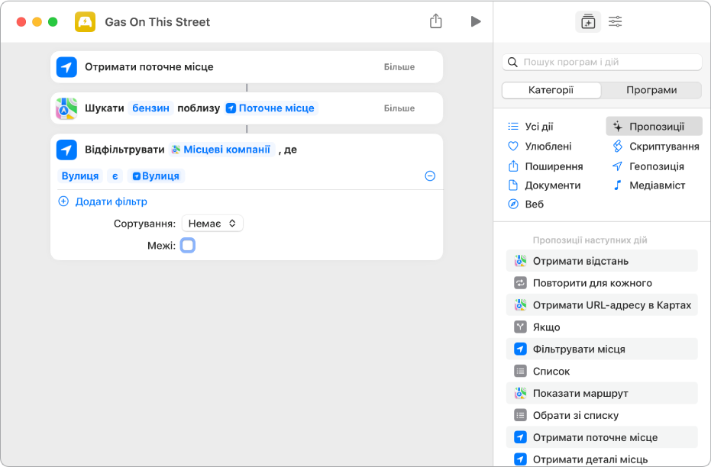The image size is (711, 467).
Task: Click the yellow Gas On This Street shortcut icon
Action: click(x=86, y=22)
